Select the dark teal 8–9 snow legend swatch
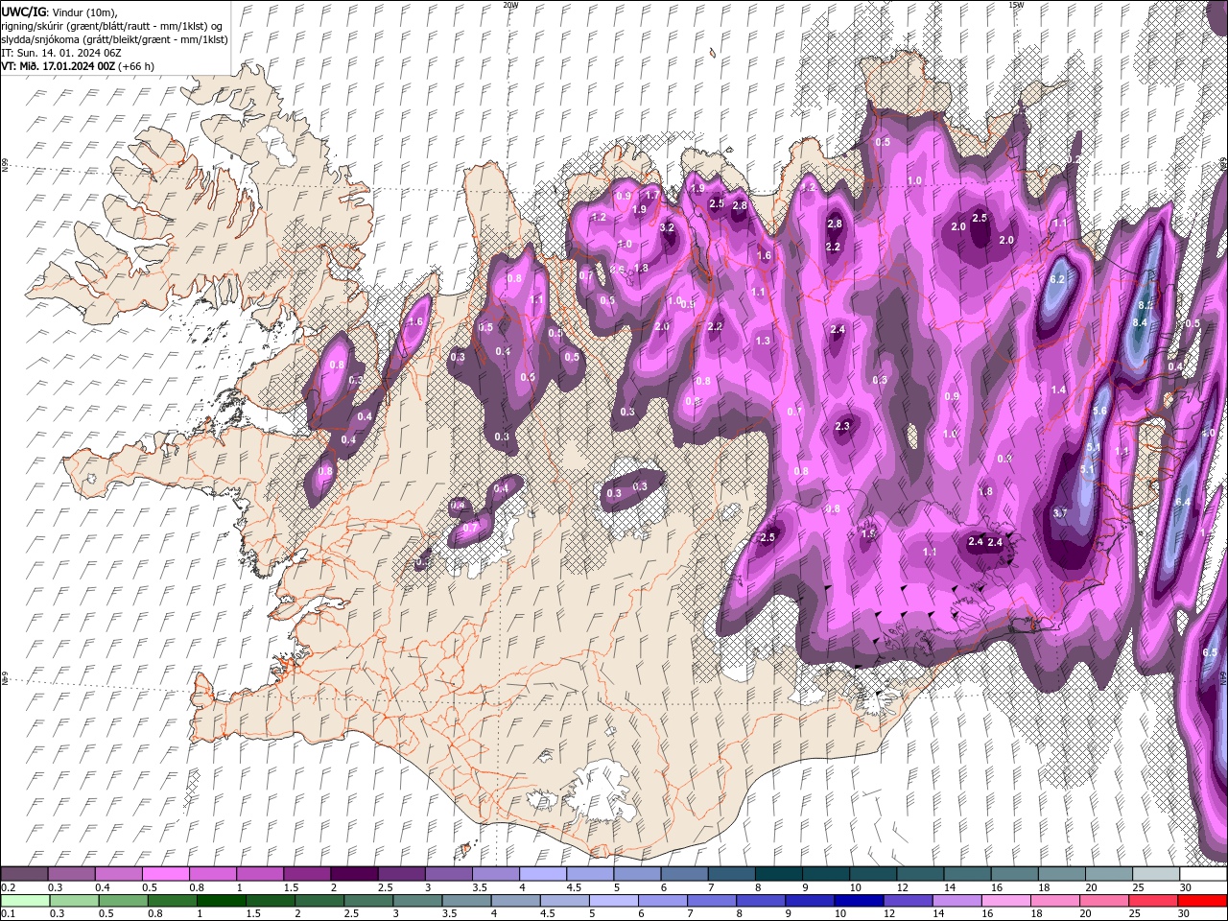Image resolution: width=1228 pixels, height=921 pixels. (x=777, y=874)
